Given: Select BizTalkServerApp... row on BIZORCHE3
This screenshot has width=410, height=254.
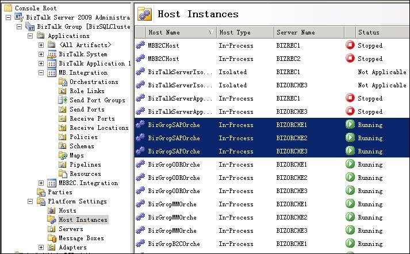Looking at the screenshot, I should [272, 111].
